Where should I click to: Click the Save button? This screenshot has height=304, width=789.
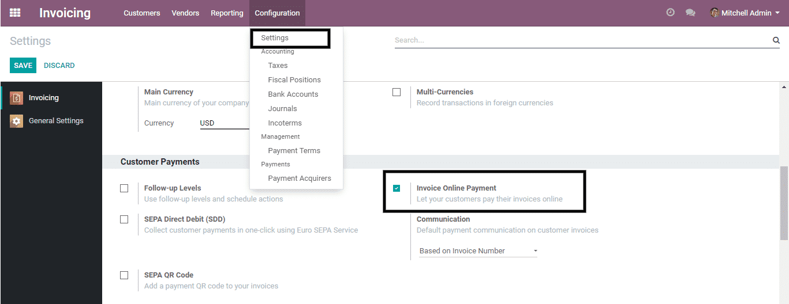pyautogui.click(x=23, y=66)
